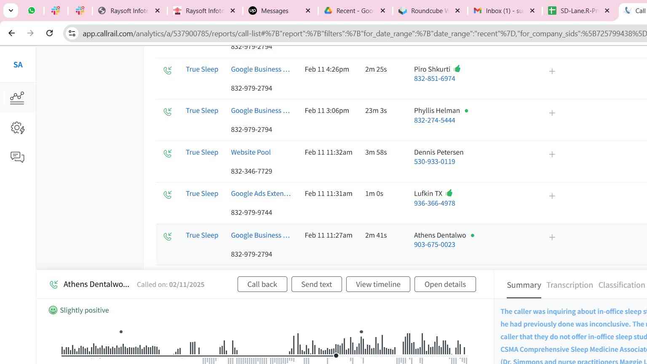Open phone number 832-274-5444 link
This screenshot has width=647, height=364.
(434, 120)
